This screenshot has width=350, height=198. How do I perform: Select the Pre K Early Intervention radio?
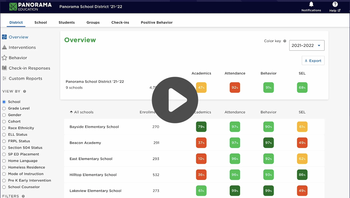[4, 181]
